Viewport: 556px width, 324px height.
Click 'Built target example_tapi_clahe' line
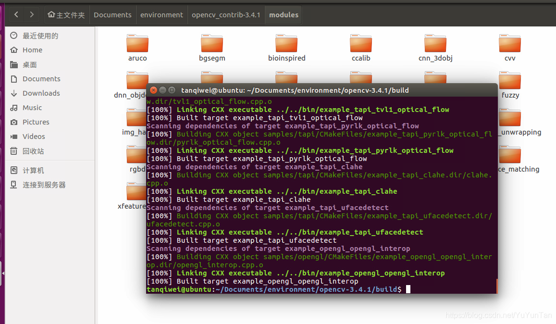(229, 199)
